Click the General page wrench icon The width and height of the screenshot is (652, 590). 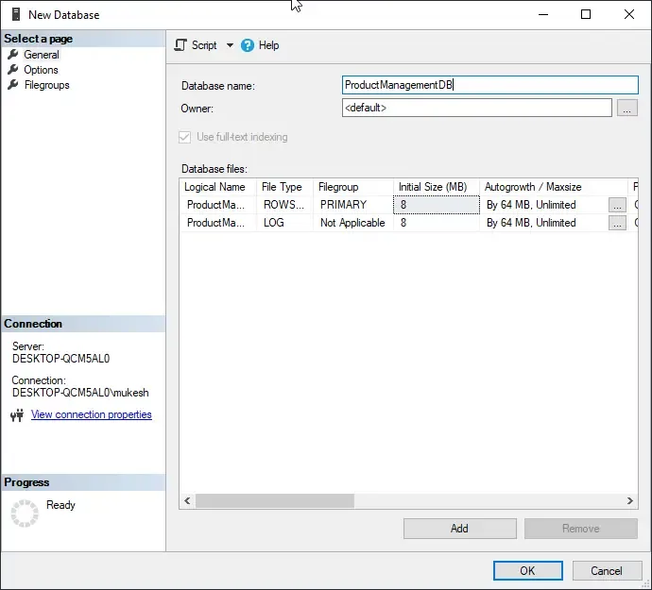(13, 55)
